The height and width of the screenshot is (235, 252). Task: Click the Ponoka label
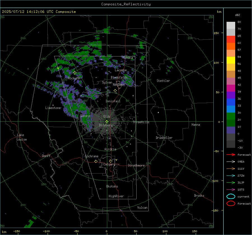pos(128,58)
